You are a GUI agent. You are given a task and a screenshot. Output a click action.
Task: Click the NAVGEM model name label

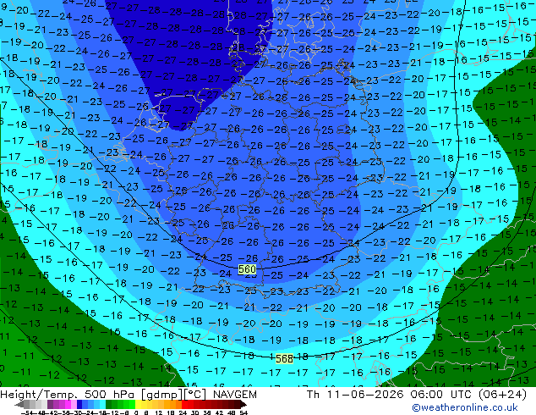[235, 395]
